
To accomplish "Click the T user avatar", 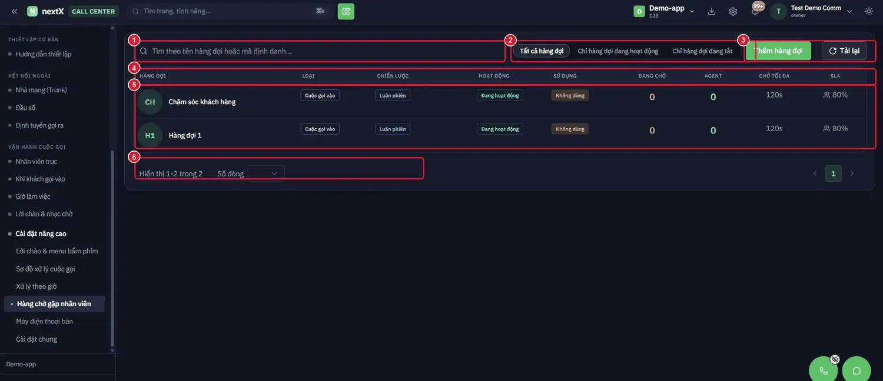I will [x=779, y=11].
